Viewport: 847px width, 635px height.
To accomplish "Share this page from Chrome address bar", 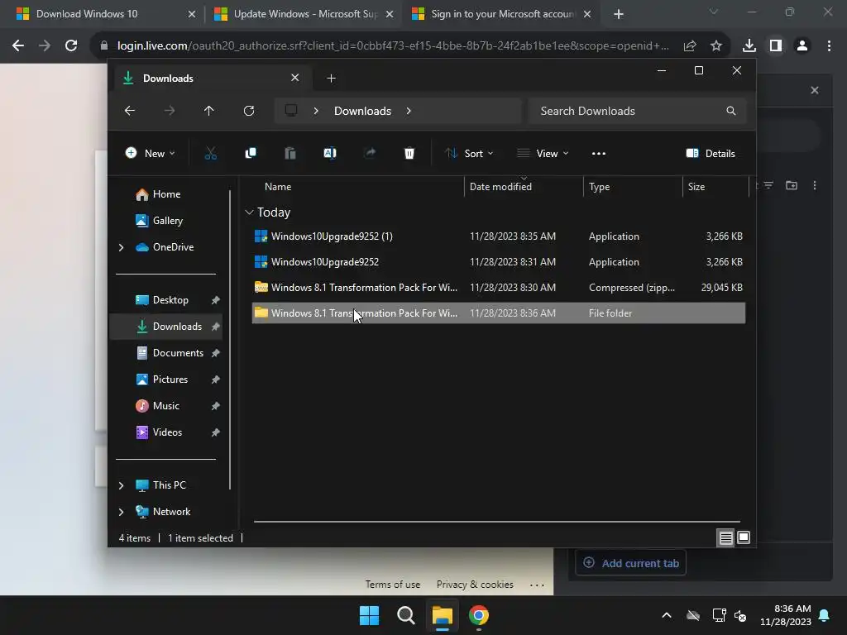I will click(x=690, y=46).
